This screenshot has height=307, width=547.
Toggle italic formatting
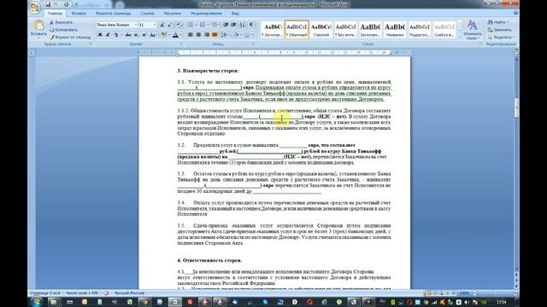[x=108, y=35]
